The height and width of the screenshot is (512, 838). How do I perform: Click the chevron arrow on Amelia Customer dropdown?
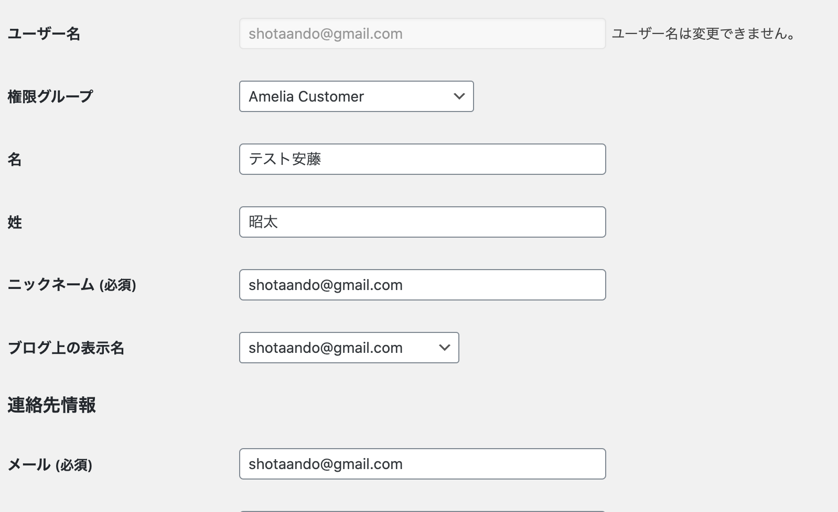[x=459, y=96]
